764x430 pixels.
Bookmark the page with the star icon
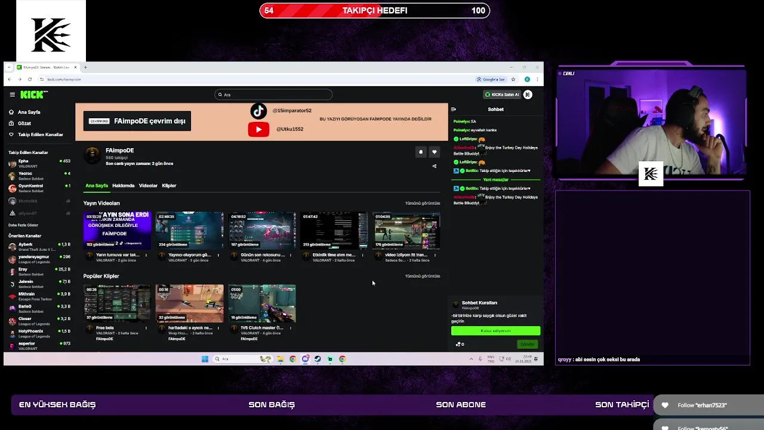[513, 79]
